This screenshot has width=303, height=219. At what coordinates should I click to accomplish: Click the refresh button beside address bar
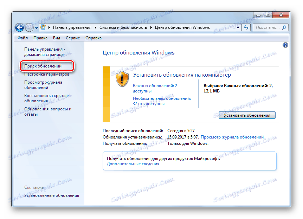pos(246,28)
